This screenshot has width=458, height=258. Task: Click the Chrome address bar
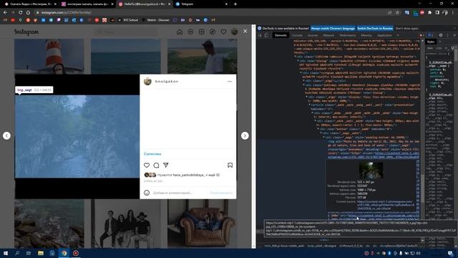210,13
